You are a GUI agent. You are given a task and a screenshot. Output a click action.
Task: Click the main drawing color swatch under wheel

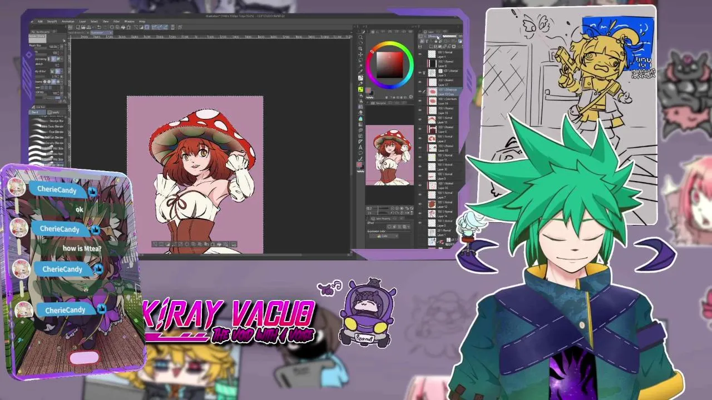pos(368,90)
